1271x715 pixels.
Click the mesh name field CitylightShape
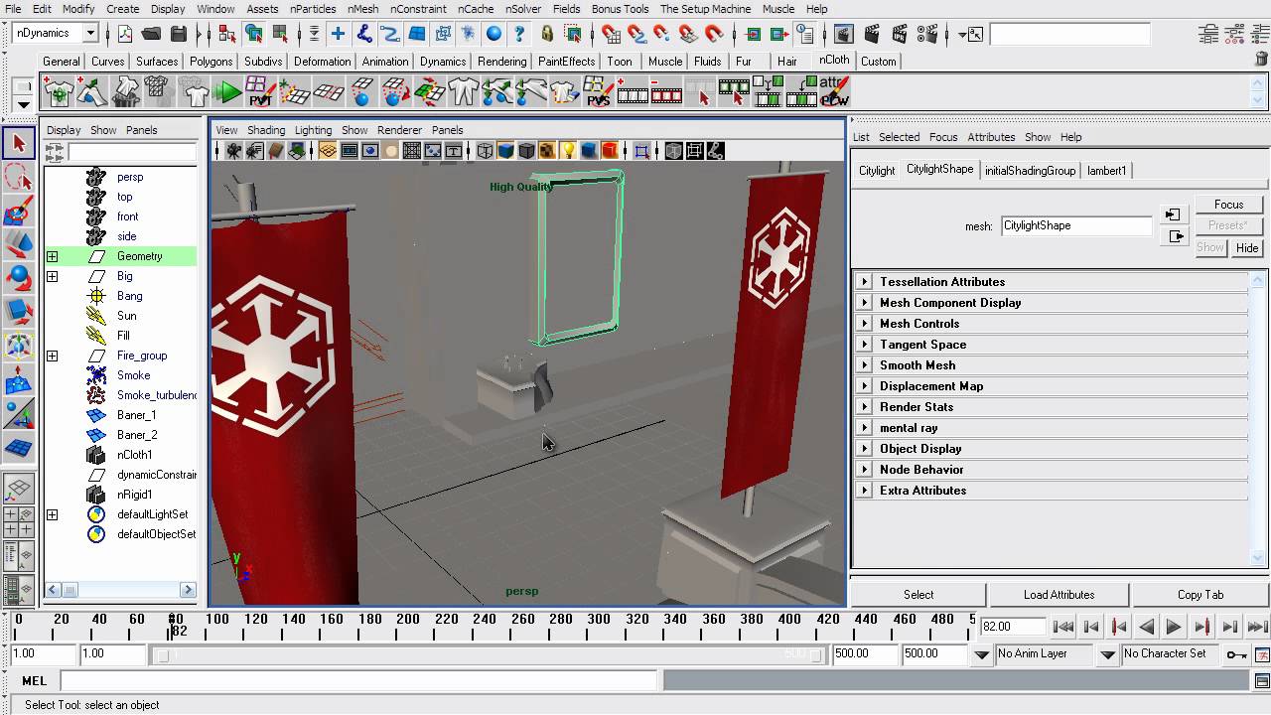pyautogui.click(x=1076, y=225)
